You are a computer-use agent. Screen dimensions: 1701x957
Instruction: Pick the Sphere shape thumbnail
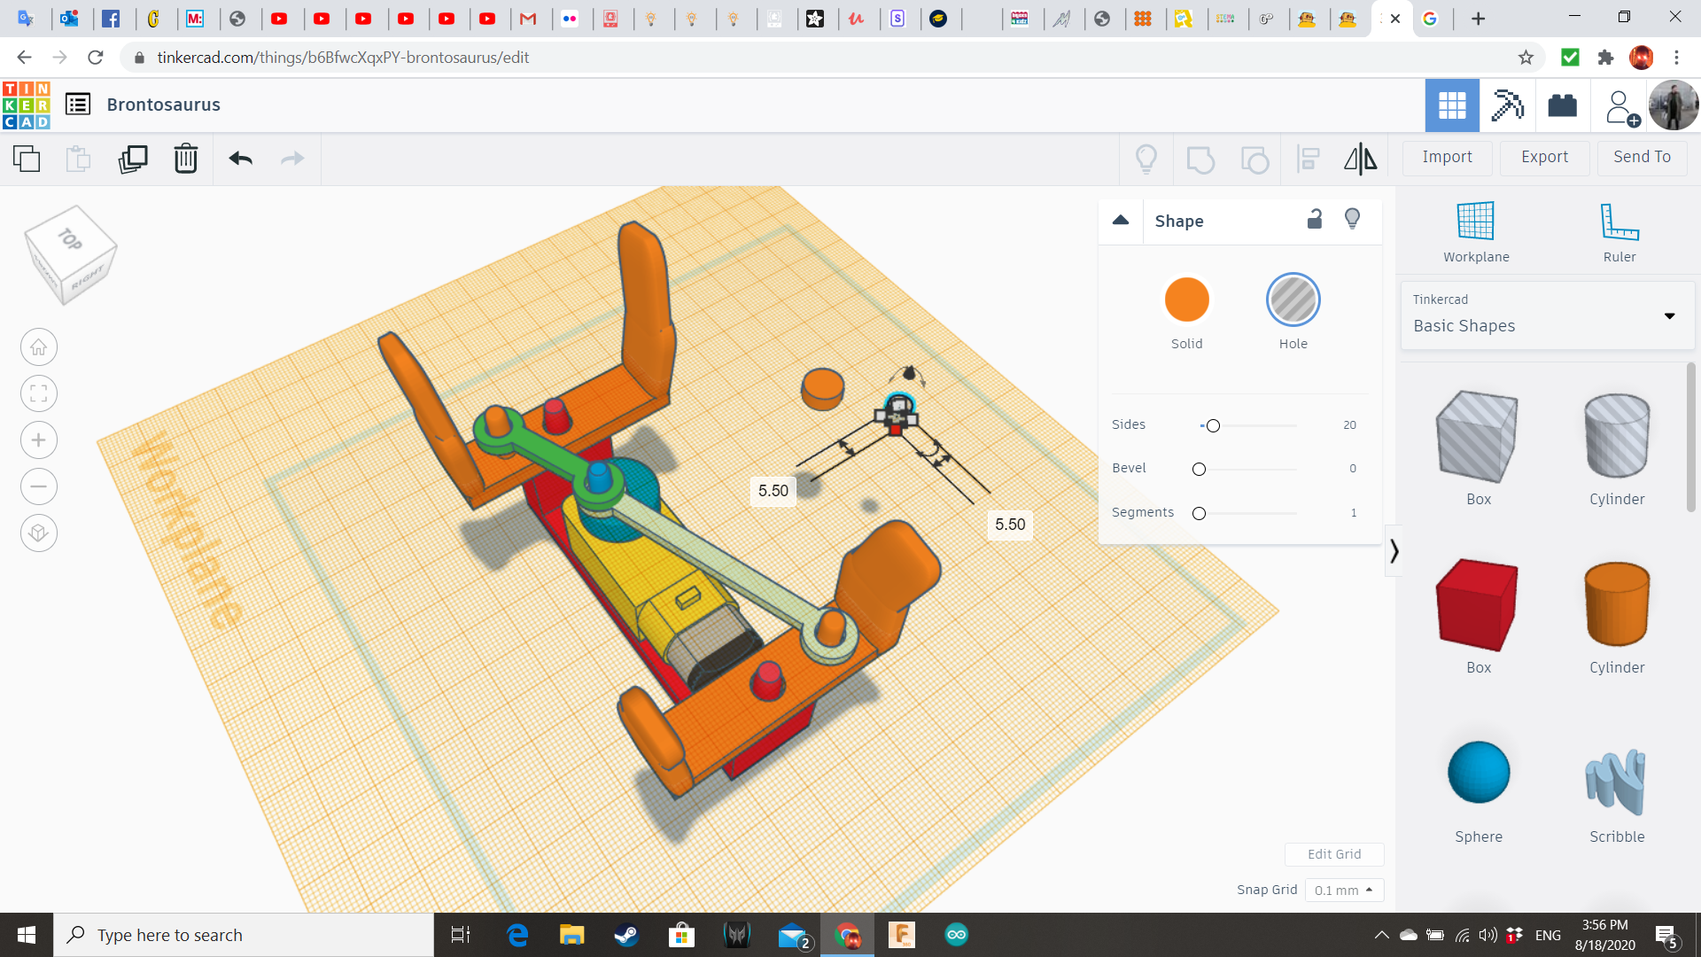tap(1478, 773)
